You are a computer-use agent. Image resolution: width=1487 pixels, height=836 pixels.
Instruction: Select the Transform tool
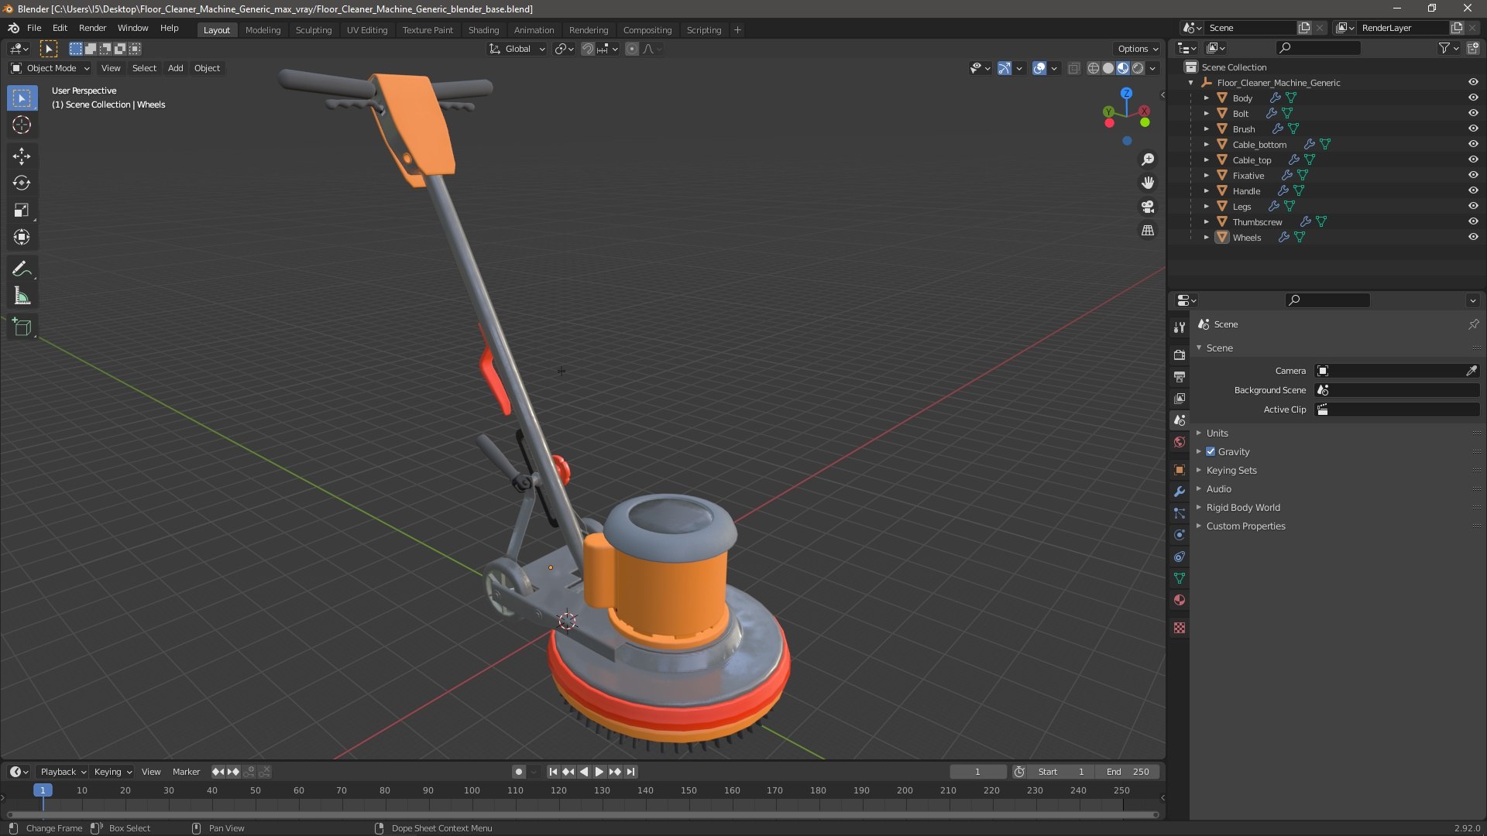tap(22, 238)
